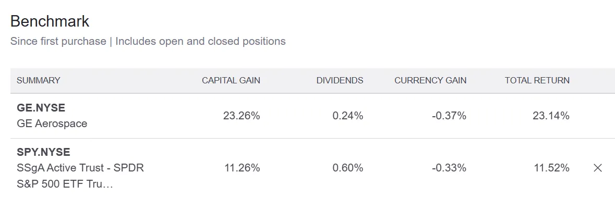
Task: Click the Benchmark section heading
Action: click(x=50, y=21)
